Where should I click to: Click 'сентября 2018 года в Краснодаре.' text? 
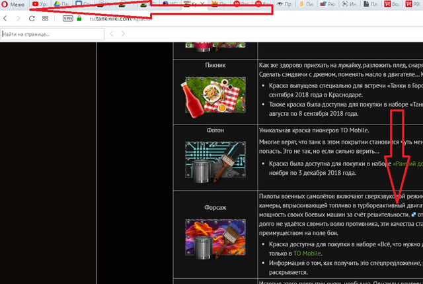tap(316, 95)
